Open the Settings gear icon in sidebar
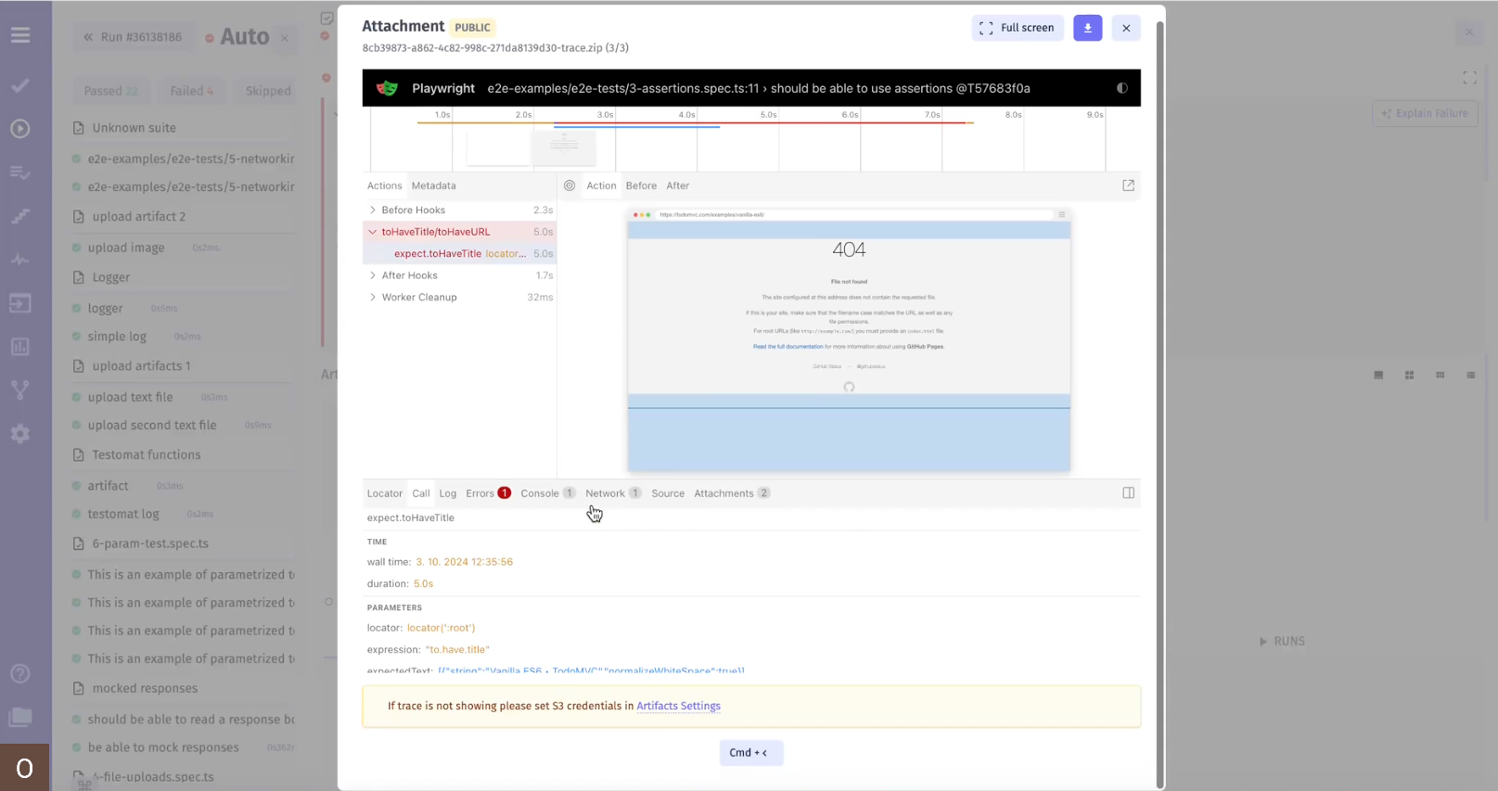Viewport: 1498px width, 791px height. [x=20, y=434]
